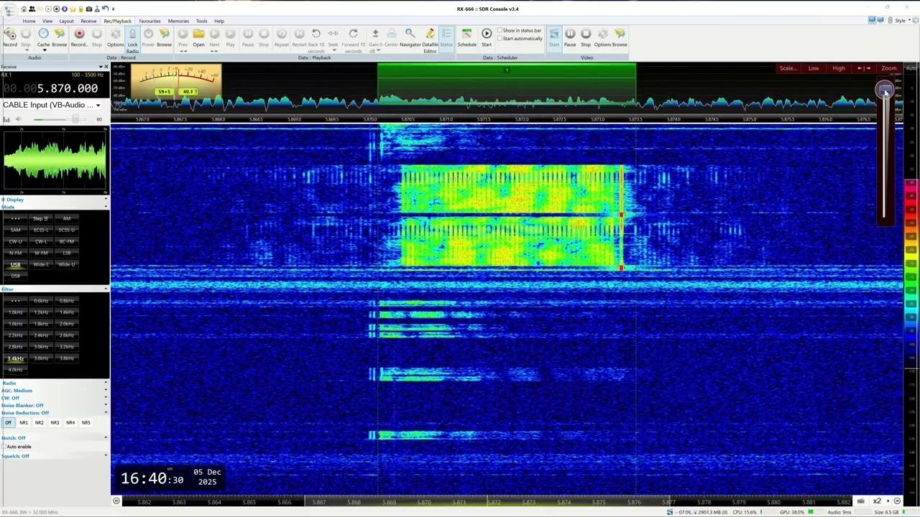Open the Favourites ribbon tab
The width and height of the screenshot is (920, 517).
click(x=149, y=21)
